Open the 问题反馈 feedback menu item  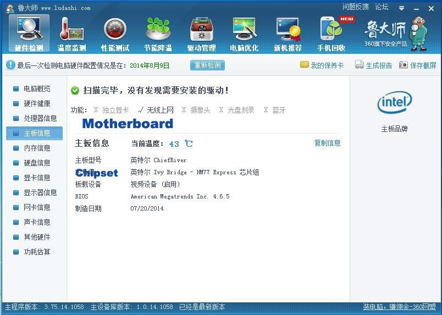[355, 7]
